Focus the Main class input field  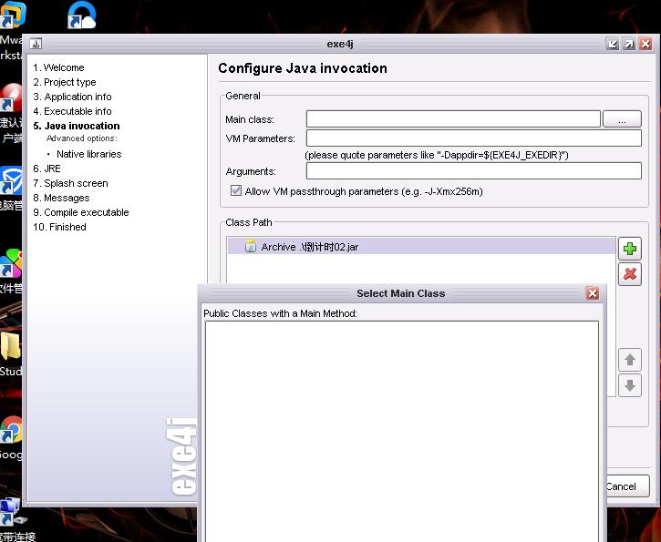point(453,119)
